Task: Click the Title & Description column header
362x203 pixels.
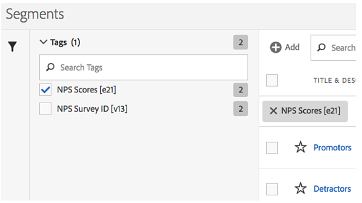Action: [335, 80]
